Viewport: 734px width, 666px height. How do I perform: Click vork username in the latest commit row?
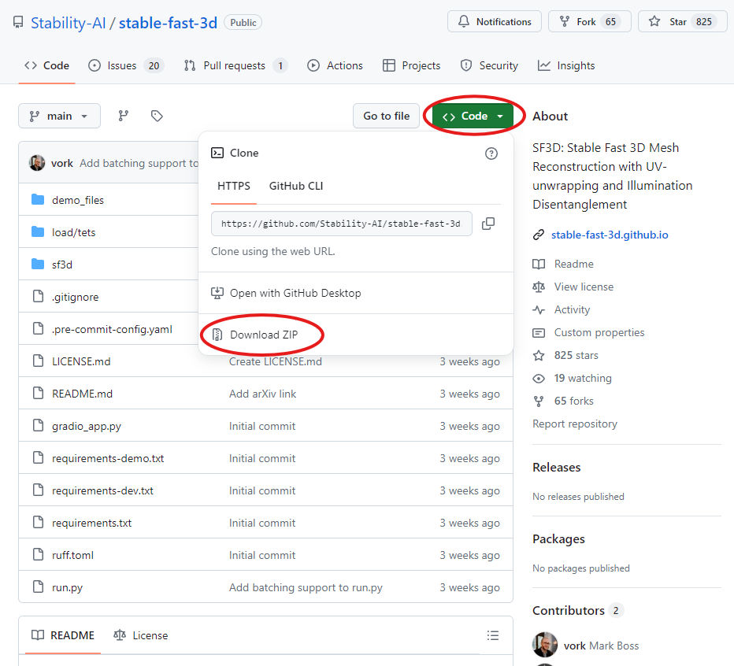(x=61, y=163)
